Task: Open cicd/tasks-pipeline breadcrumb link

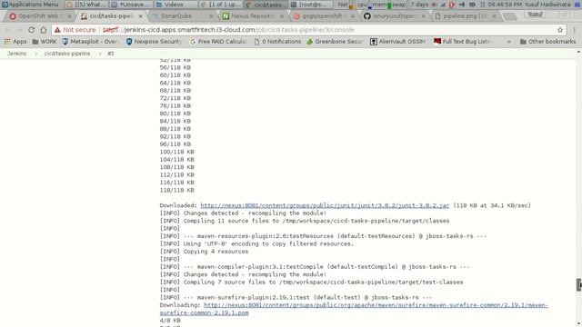Action: (67, 54)
